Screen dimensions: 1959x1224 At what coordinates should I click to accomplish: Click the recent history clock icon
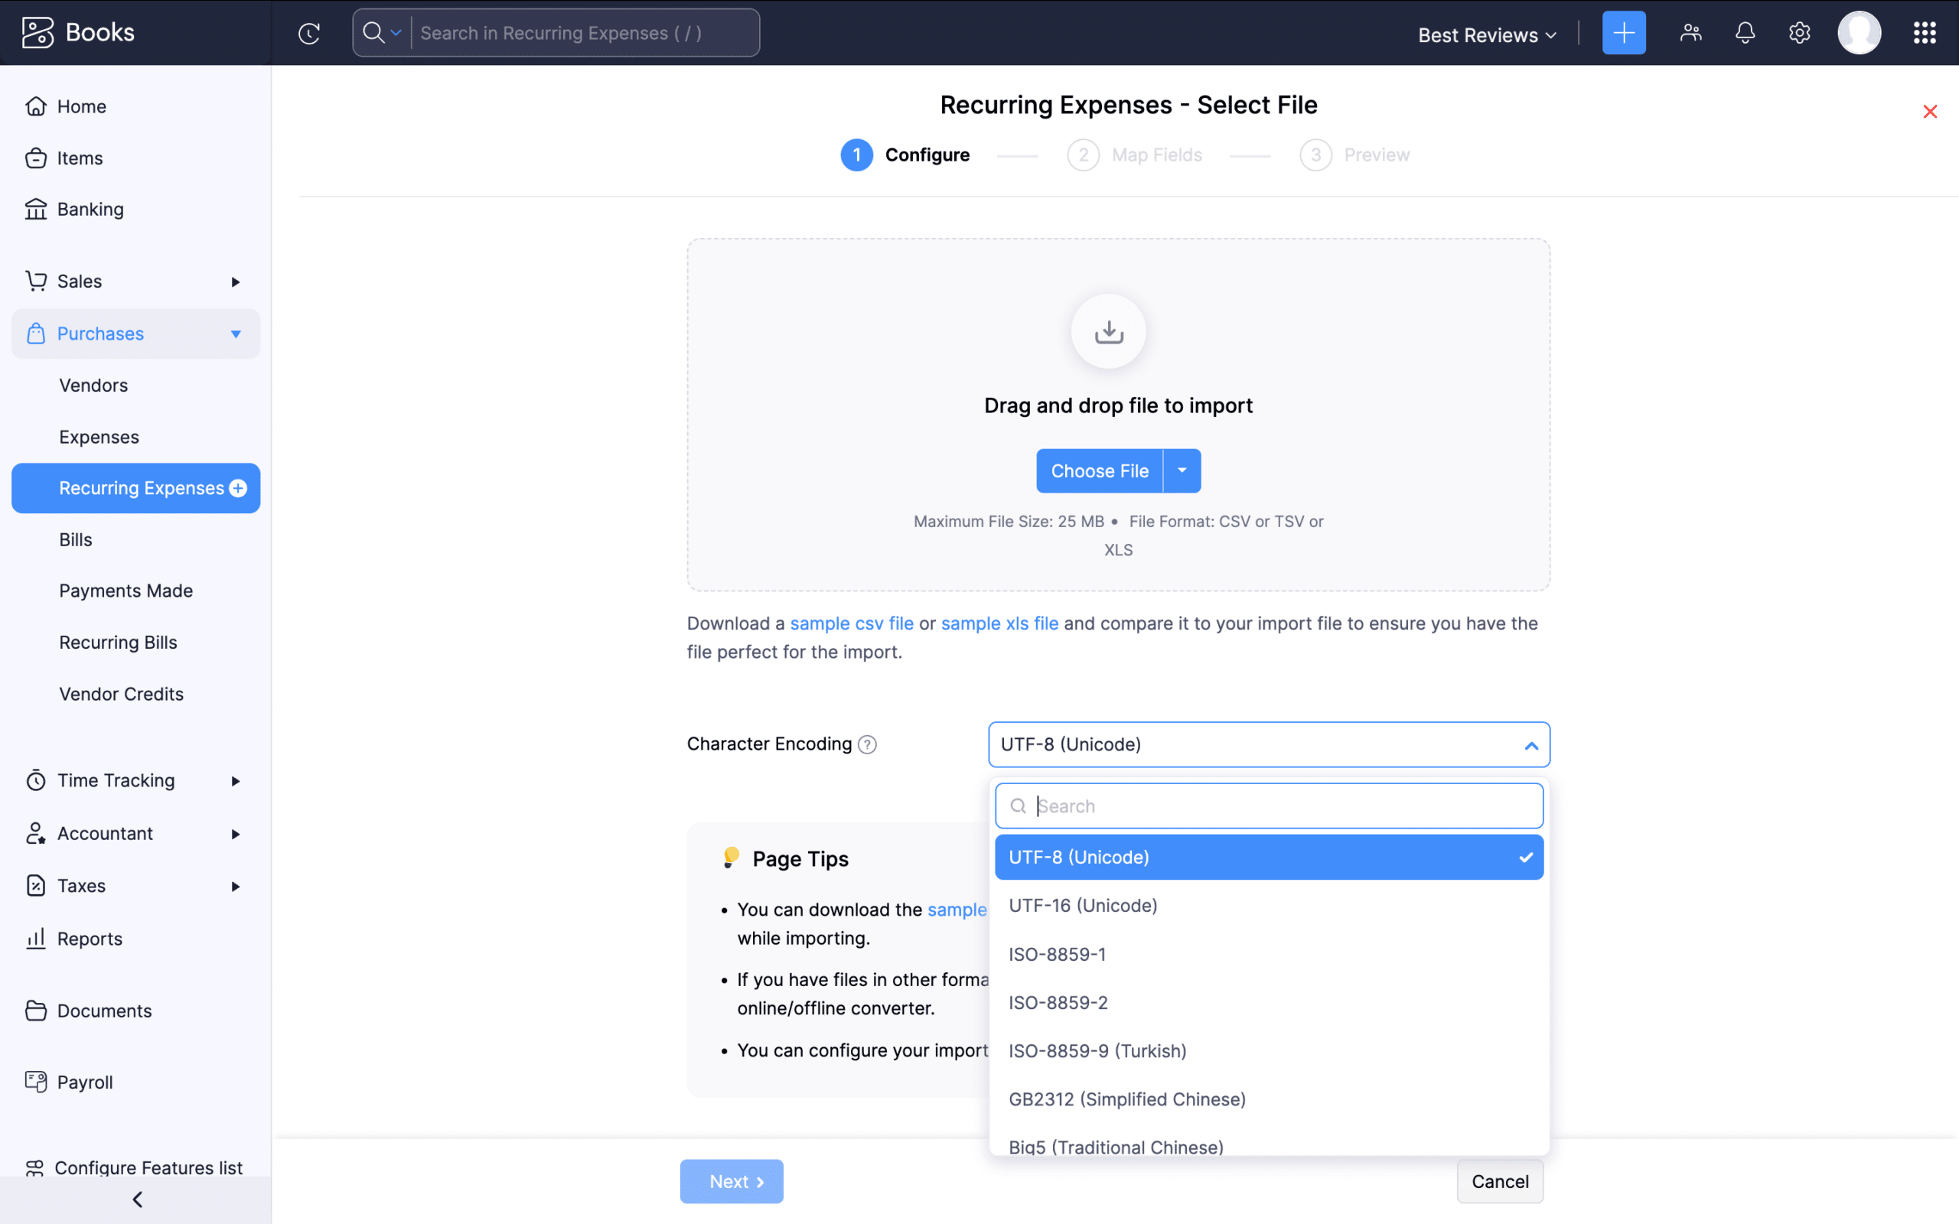tap(308, 33)
